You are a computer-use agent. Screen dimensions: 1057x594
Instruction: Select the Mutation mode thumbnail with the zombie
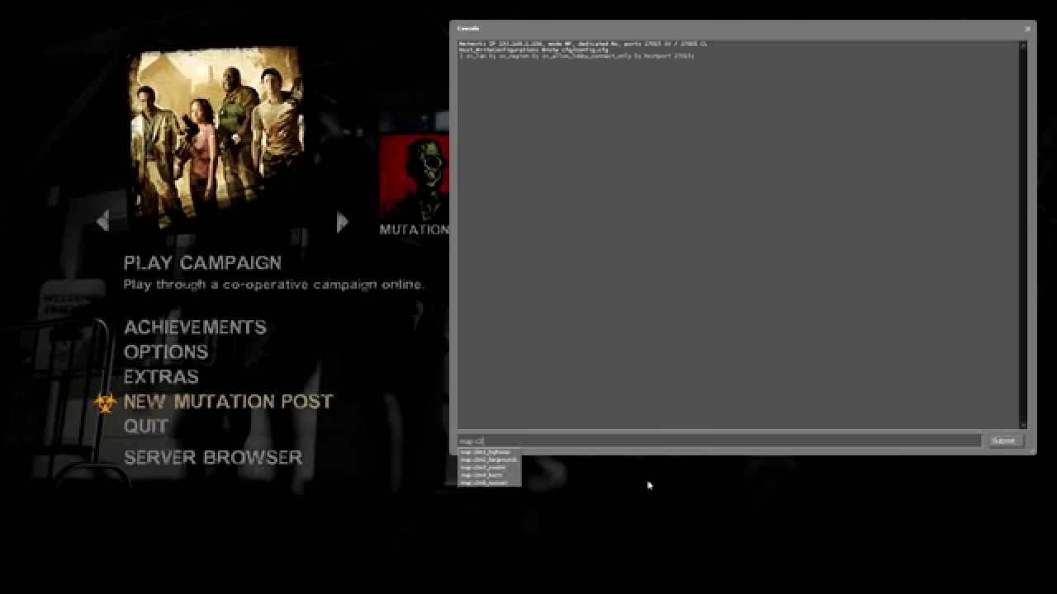pos(415,177)
